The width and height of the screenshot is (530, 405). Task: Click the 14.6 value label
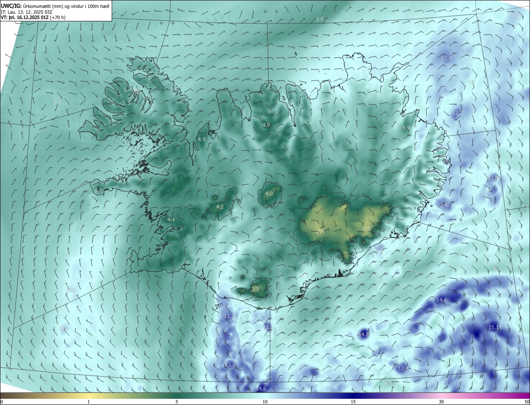point(261,388)
